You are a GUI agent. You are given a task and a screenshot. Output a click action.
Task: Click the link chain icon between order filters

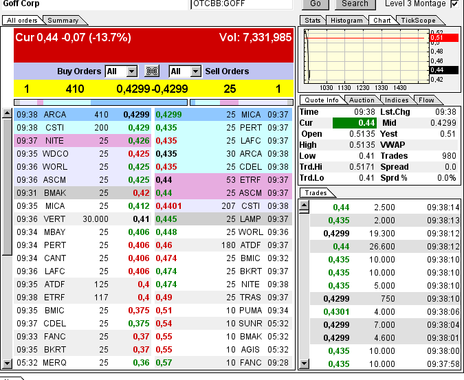coord(152,71)
